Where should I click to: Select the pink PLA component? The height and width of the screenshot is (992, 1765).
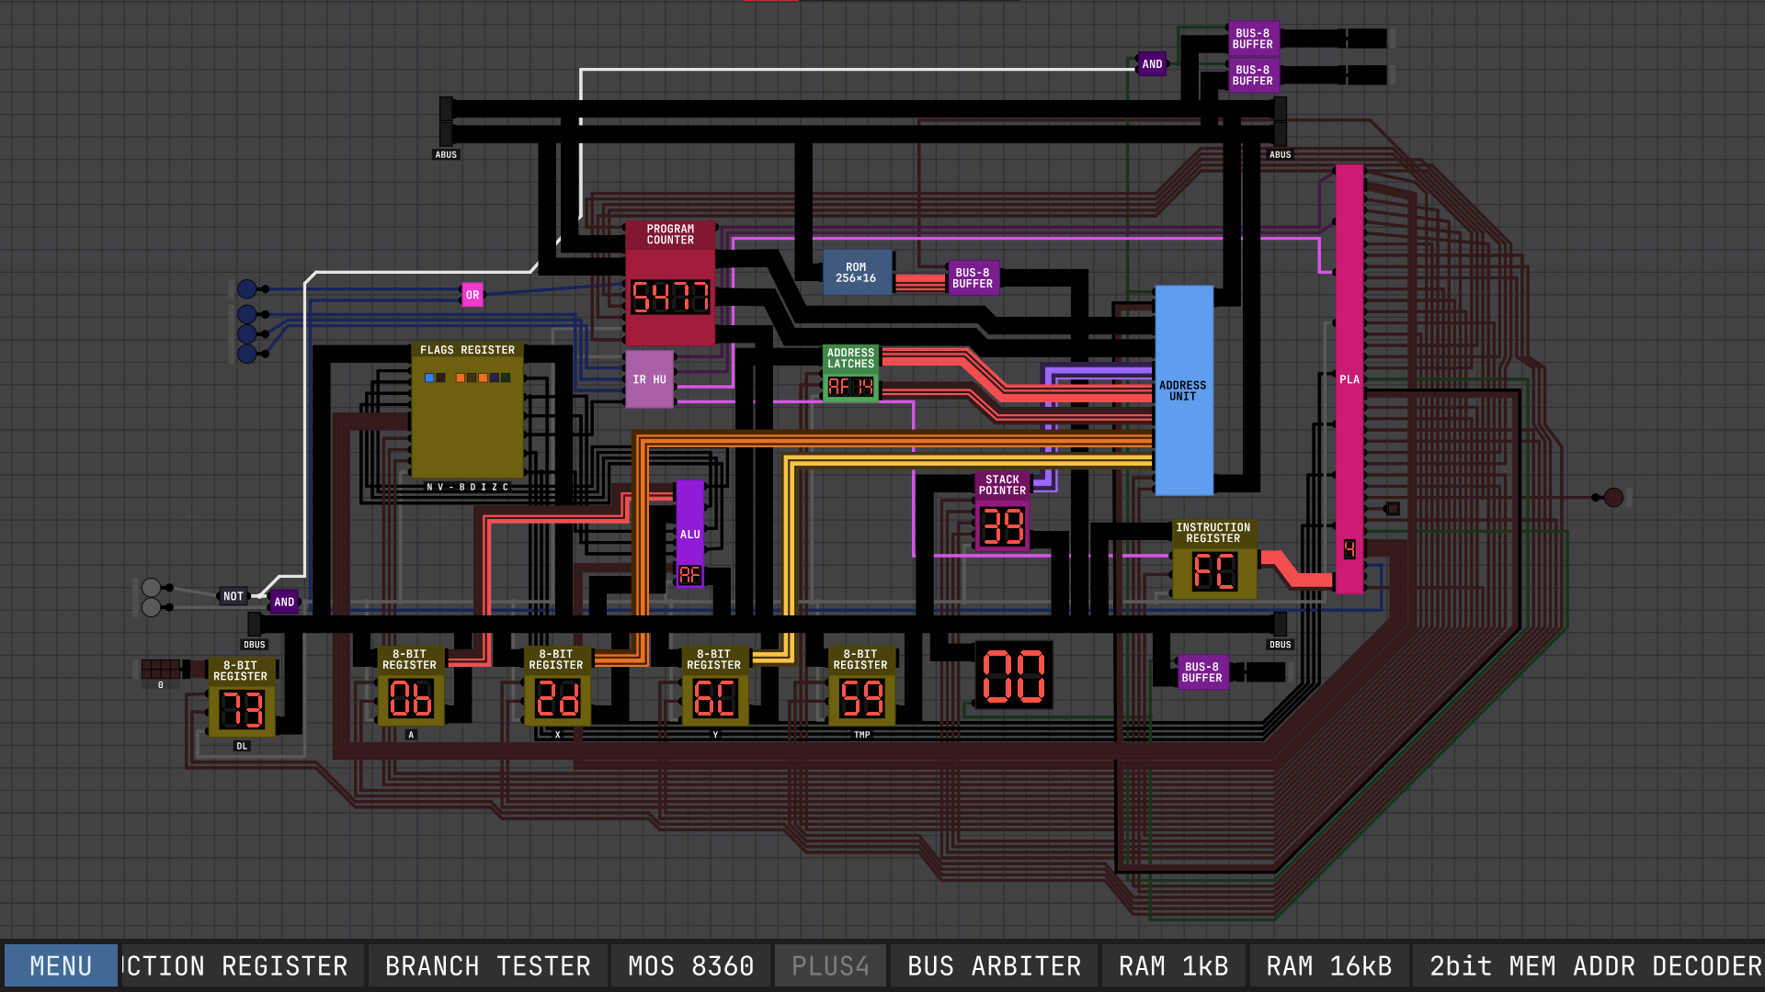(1349, 378)
